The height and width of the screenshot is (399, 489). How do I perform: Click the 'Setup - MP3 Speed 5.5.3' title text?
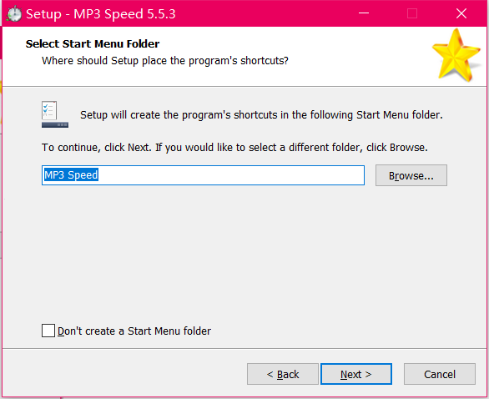coord(101,14)
